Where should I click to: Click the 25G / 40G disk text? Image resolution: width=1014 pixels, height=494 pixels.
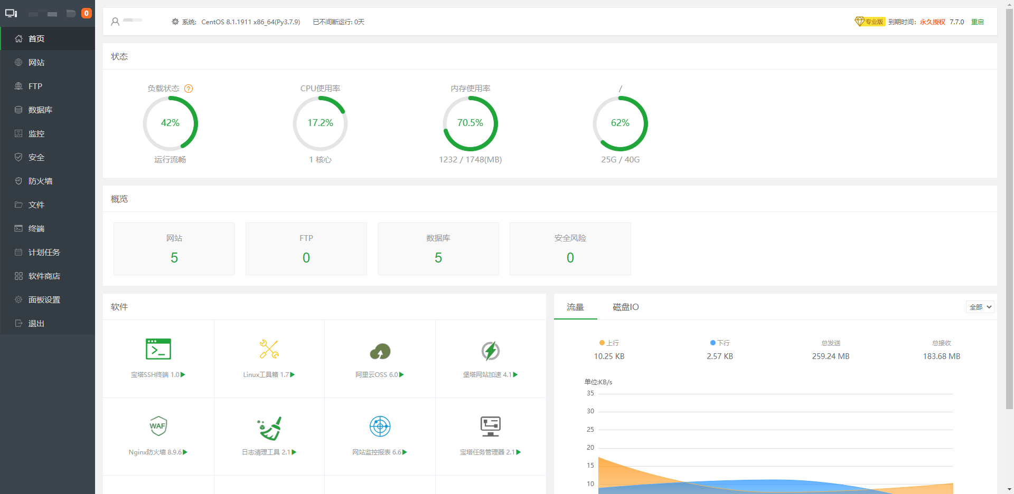tap(620, 159)
